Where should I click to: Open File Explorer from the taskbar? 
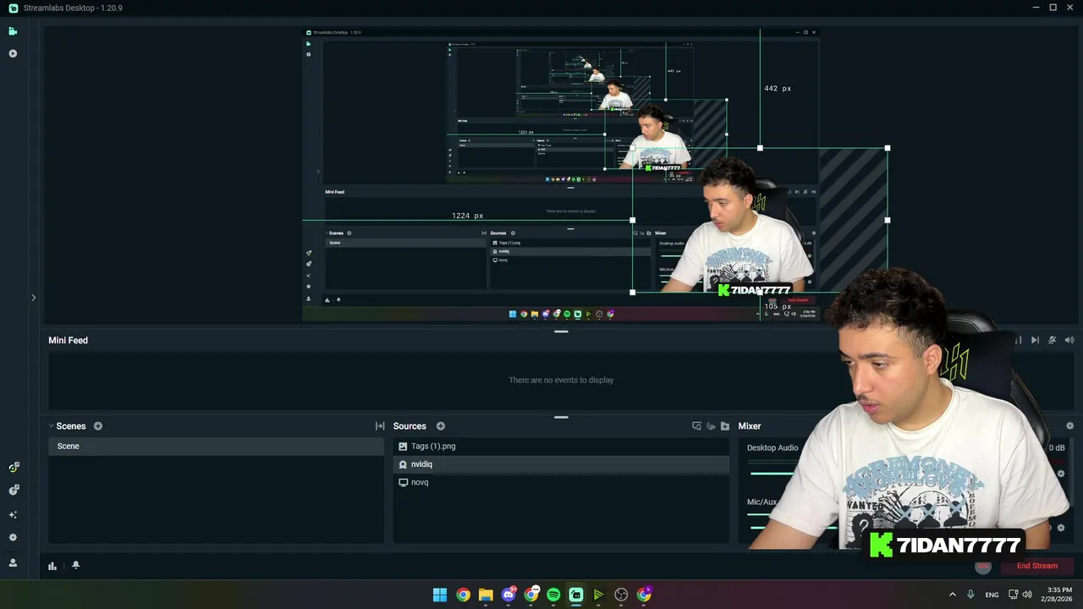[486, 595]
